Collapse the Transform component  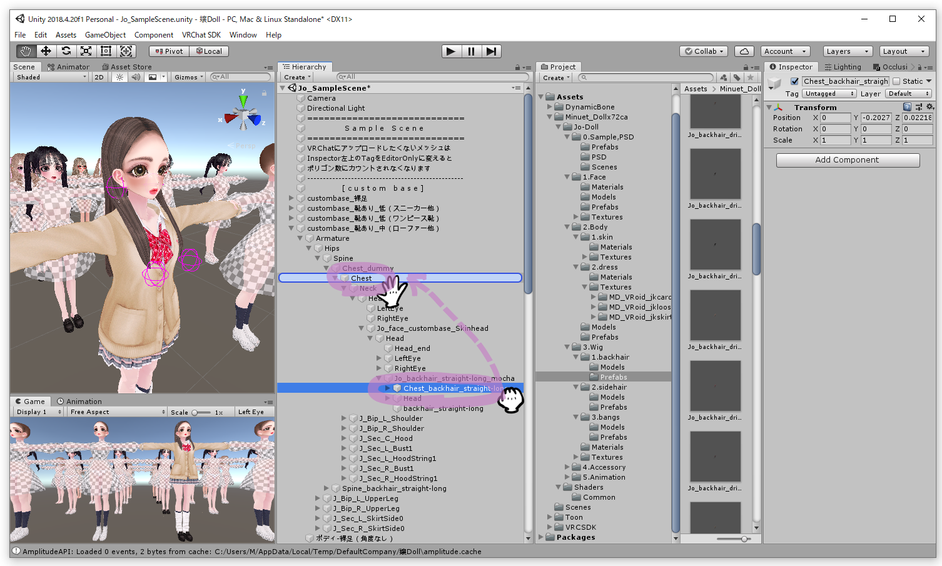[769, 108]
